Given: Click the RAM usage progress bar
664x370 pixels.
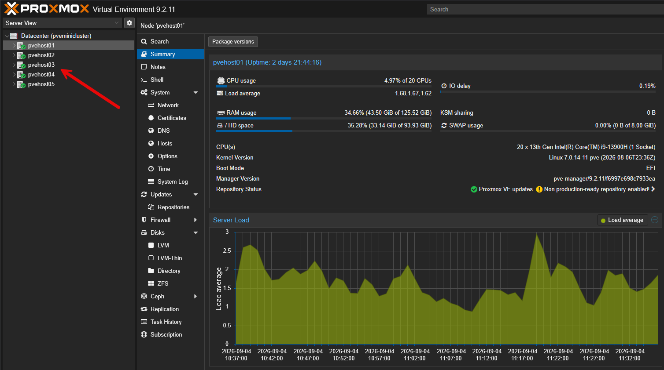Looking at the screenshot, I should (324, 119).
